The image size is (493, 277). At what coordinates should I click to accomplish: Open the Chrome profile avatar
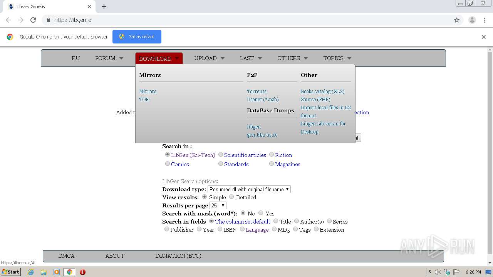(x=472, y=20)
